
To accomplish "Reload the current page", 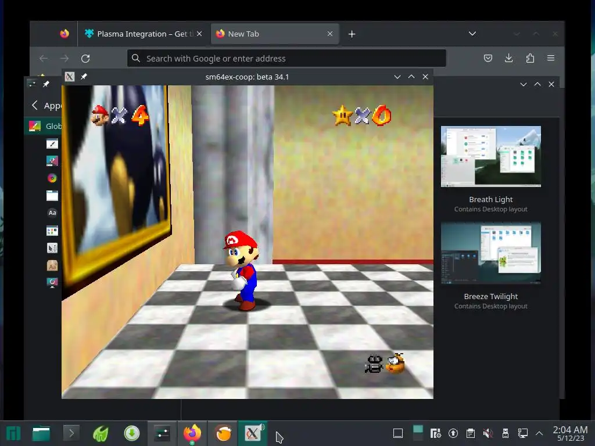I will (85, 59).
